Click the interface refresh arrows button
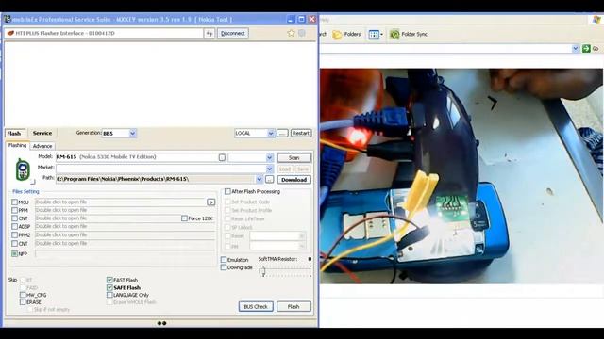This screenshot has width=604, height=339. [209, 34]
